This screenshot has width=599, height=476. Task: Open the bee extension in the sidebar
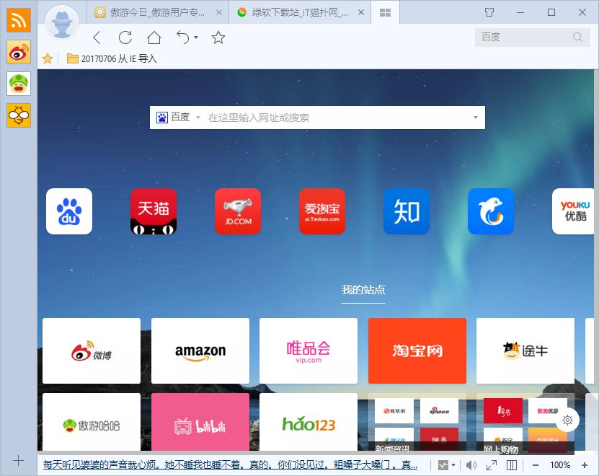[17, 115]
